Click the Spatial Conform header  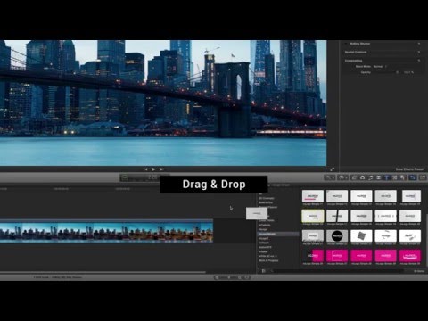coord(356,52)
